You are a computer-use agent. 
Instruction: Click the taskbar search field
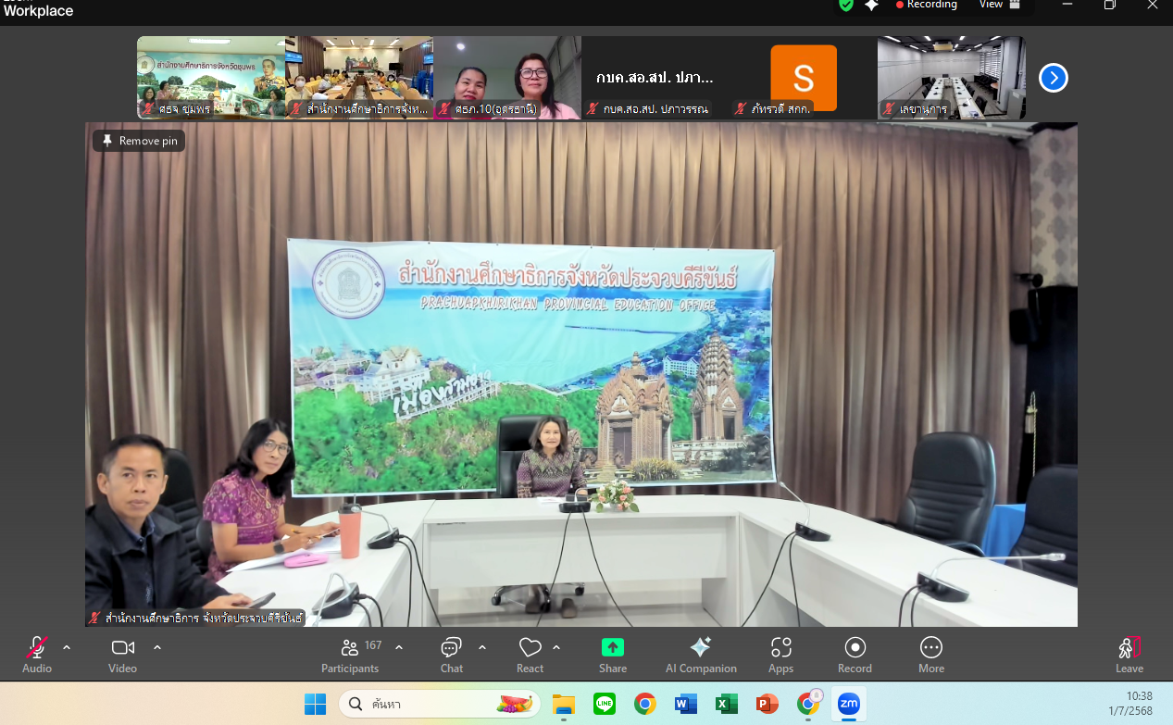[438, 705]
